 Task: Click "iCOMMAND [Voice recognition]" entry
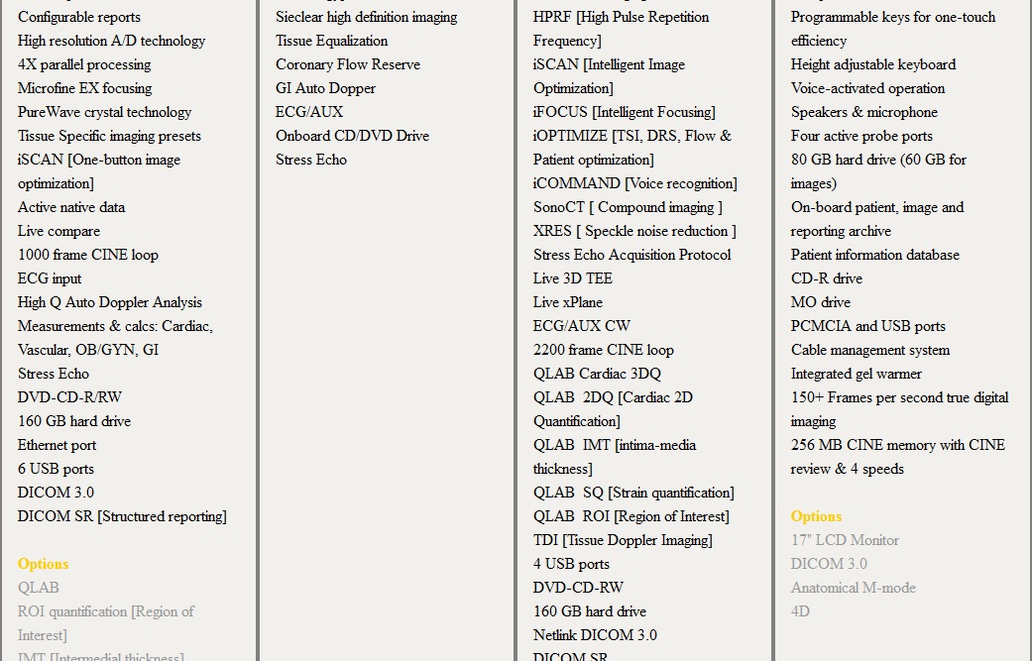(x=634, y=183)
